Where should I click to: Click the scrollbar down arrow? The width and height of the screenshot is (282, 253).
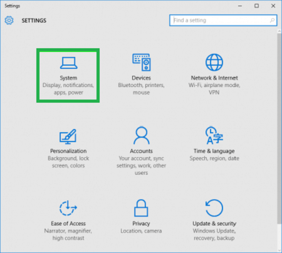coord(279,250)
